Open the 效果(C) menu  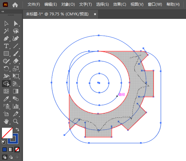coord(120,4)
